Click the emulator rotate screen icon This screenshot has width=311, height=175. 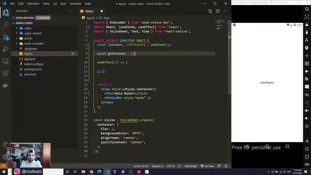(307, 9)
